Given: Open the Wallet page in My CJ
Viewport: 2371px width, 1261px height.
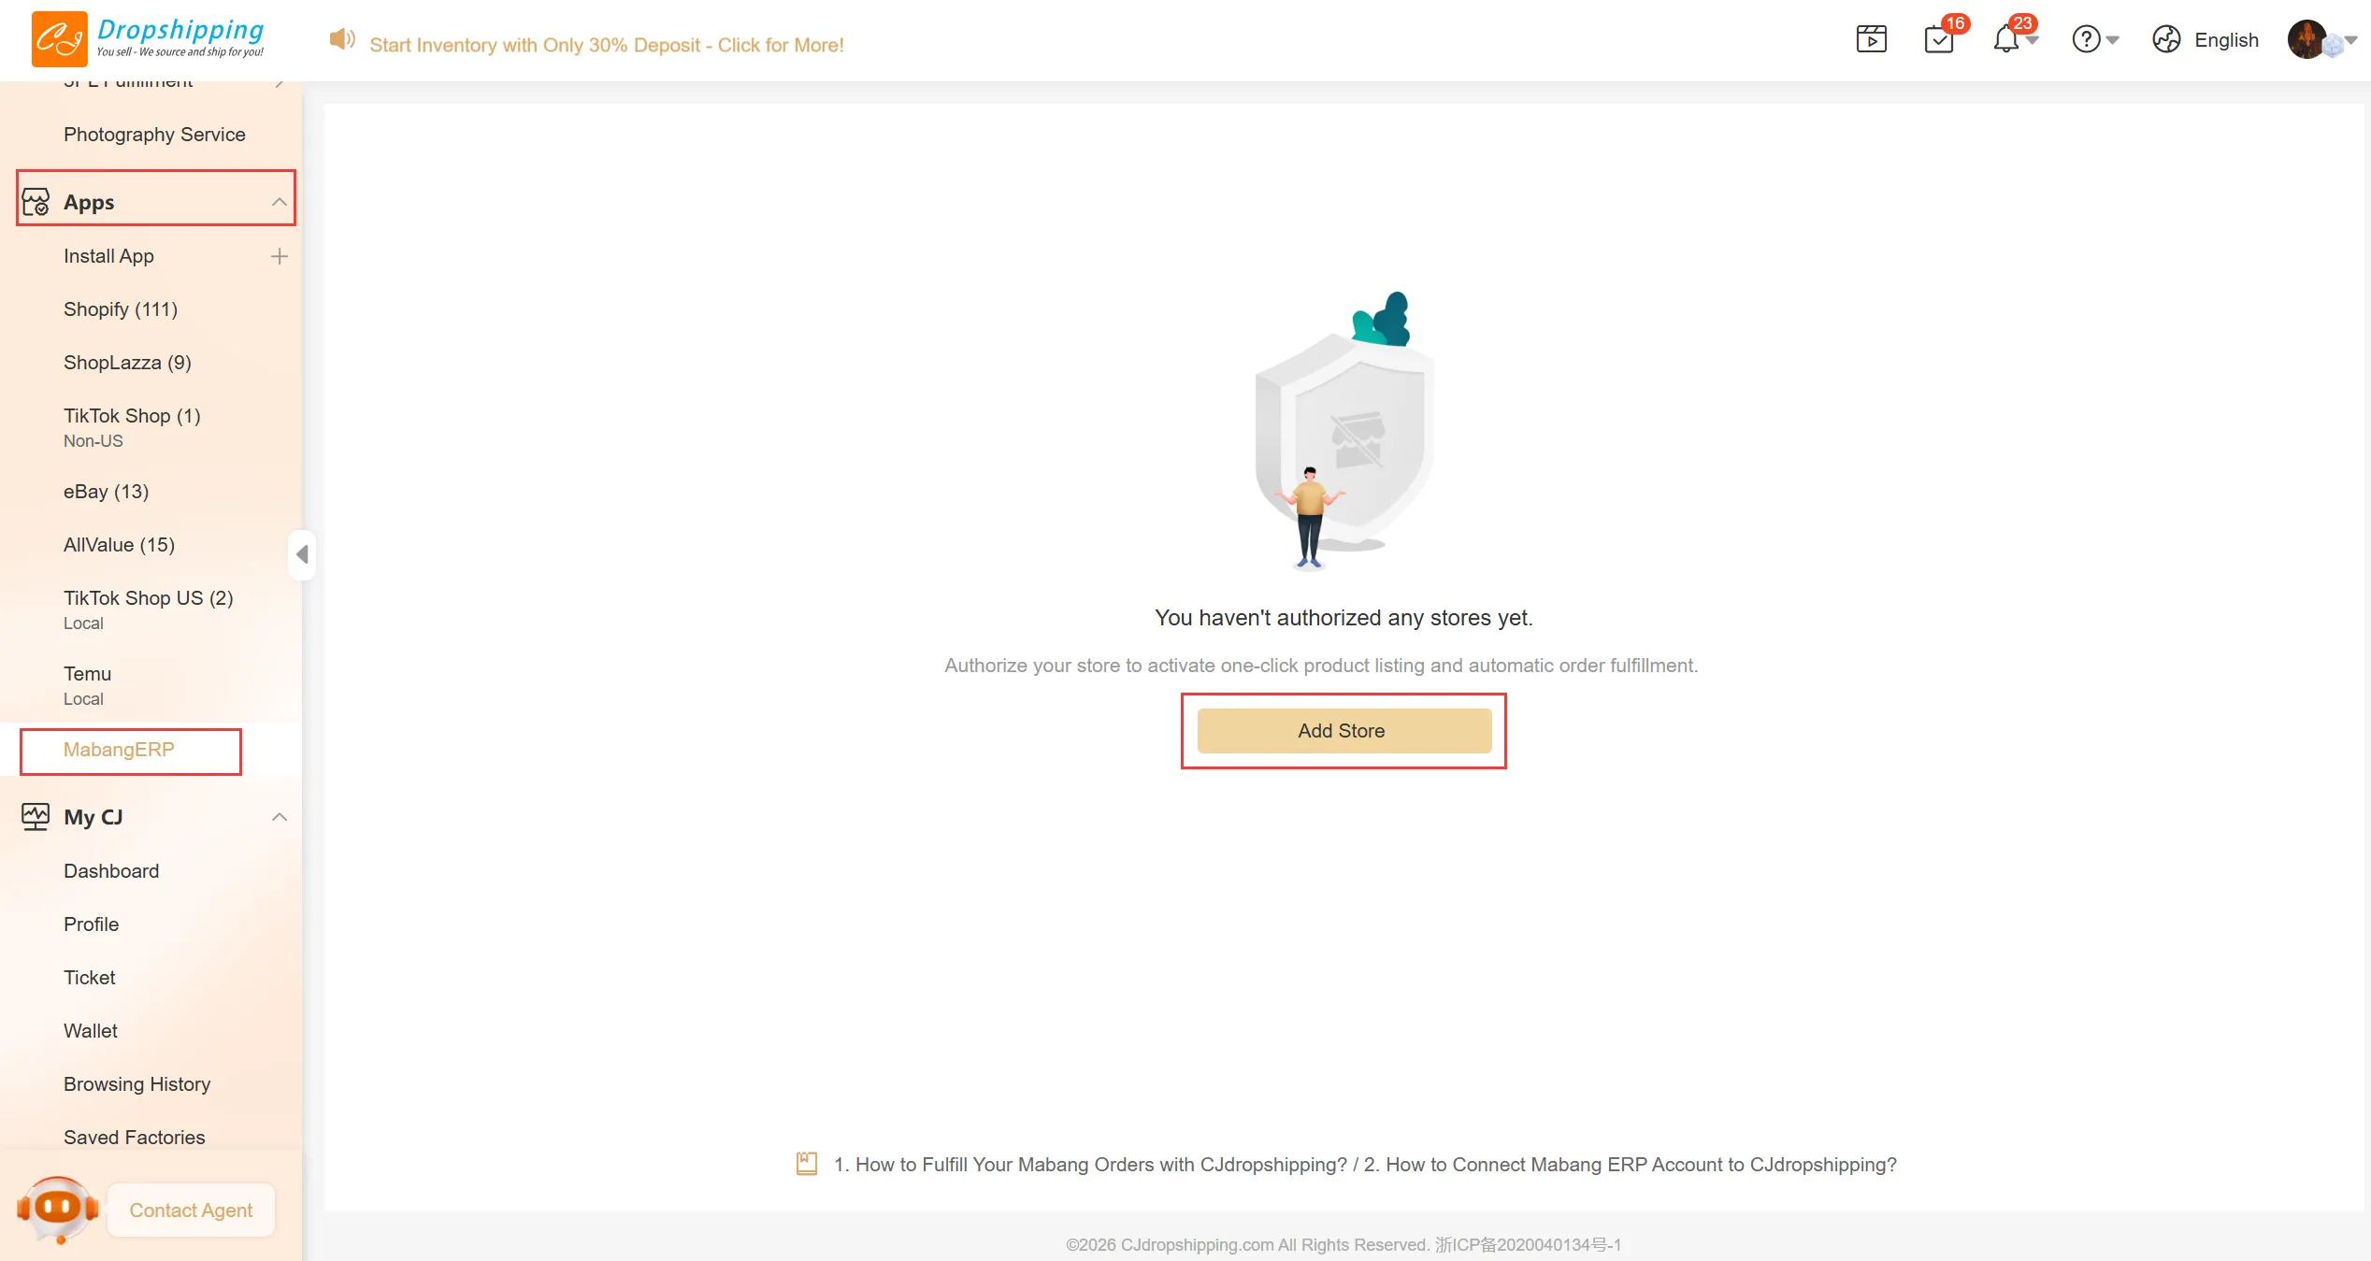Looking at the screenshot, I should pos(91,1031).
